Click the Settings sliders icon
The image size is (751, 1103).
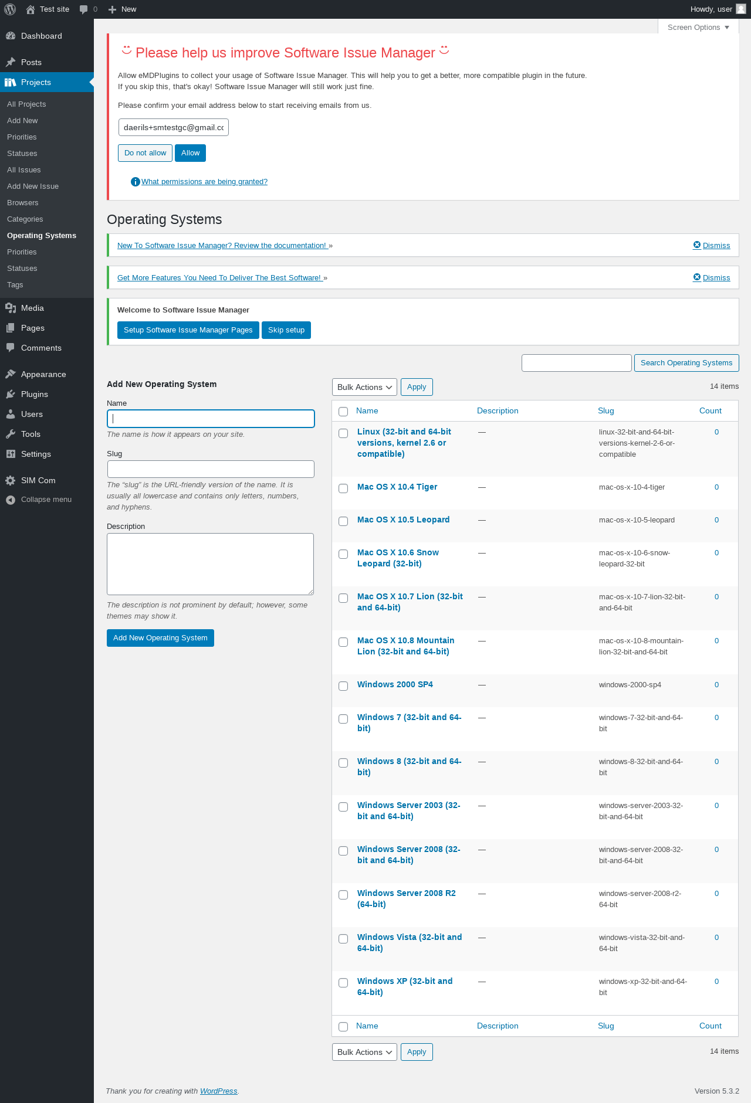click(x=11, y=454)
